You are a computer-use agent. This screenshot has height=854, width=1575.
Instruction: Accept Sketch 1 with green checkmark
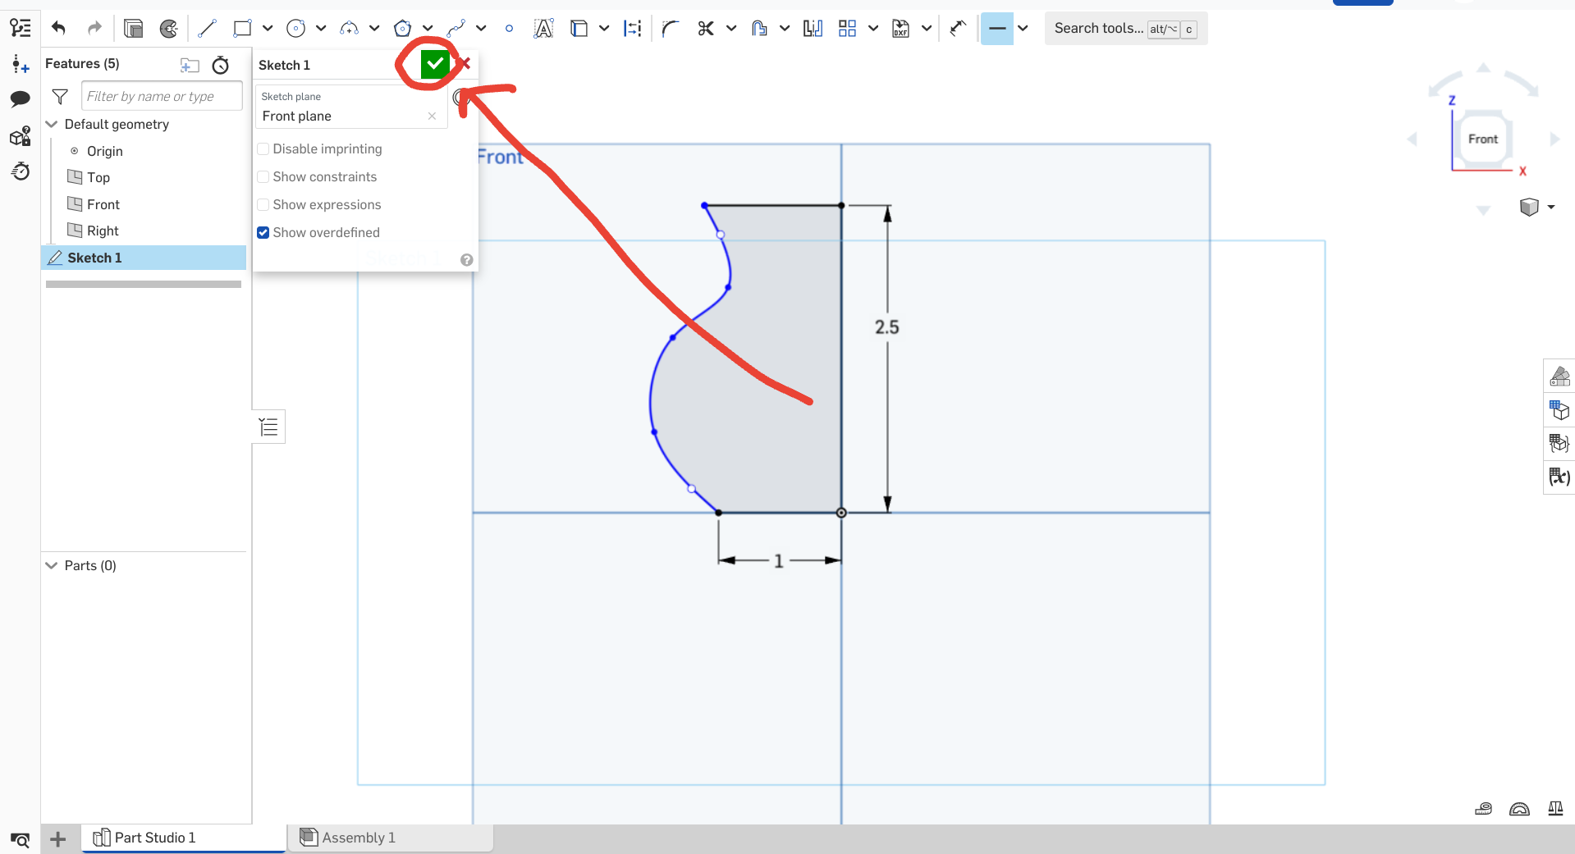435,63
